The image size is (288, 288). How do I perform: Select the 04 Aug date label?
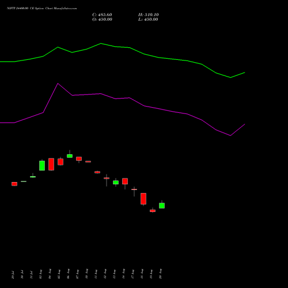tap(50, 274)
